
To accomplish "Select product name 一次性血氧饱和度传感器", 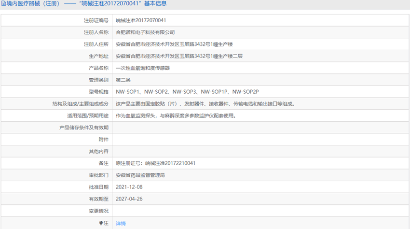I will 143,68.
